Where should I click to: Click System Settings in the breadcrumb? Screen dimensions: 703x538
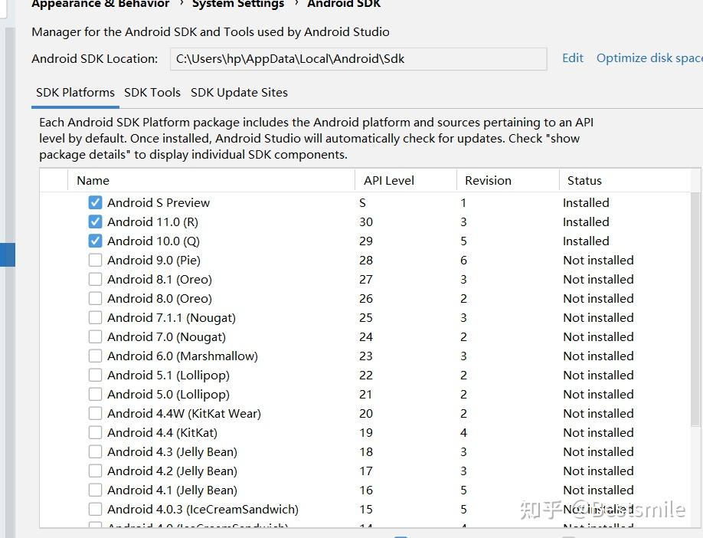238,4
